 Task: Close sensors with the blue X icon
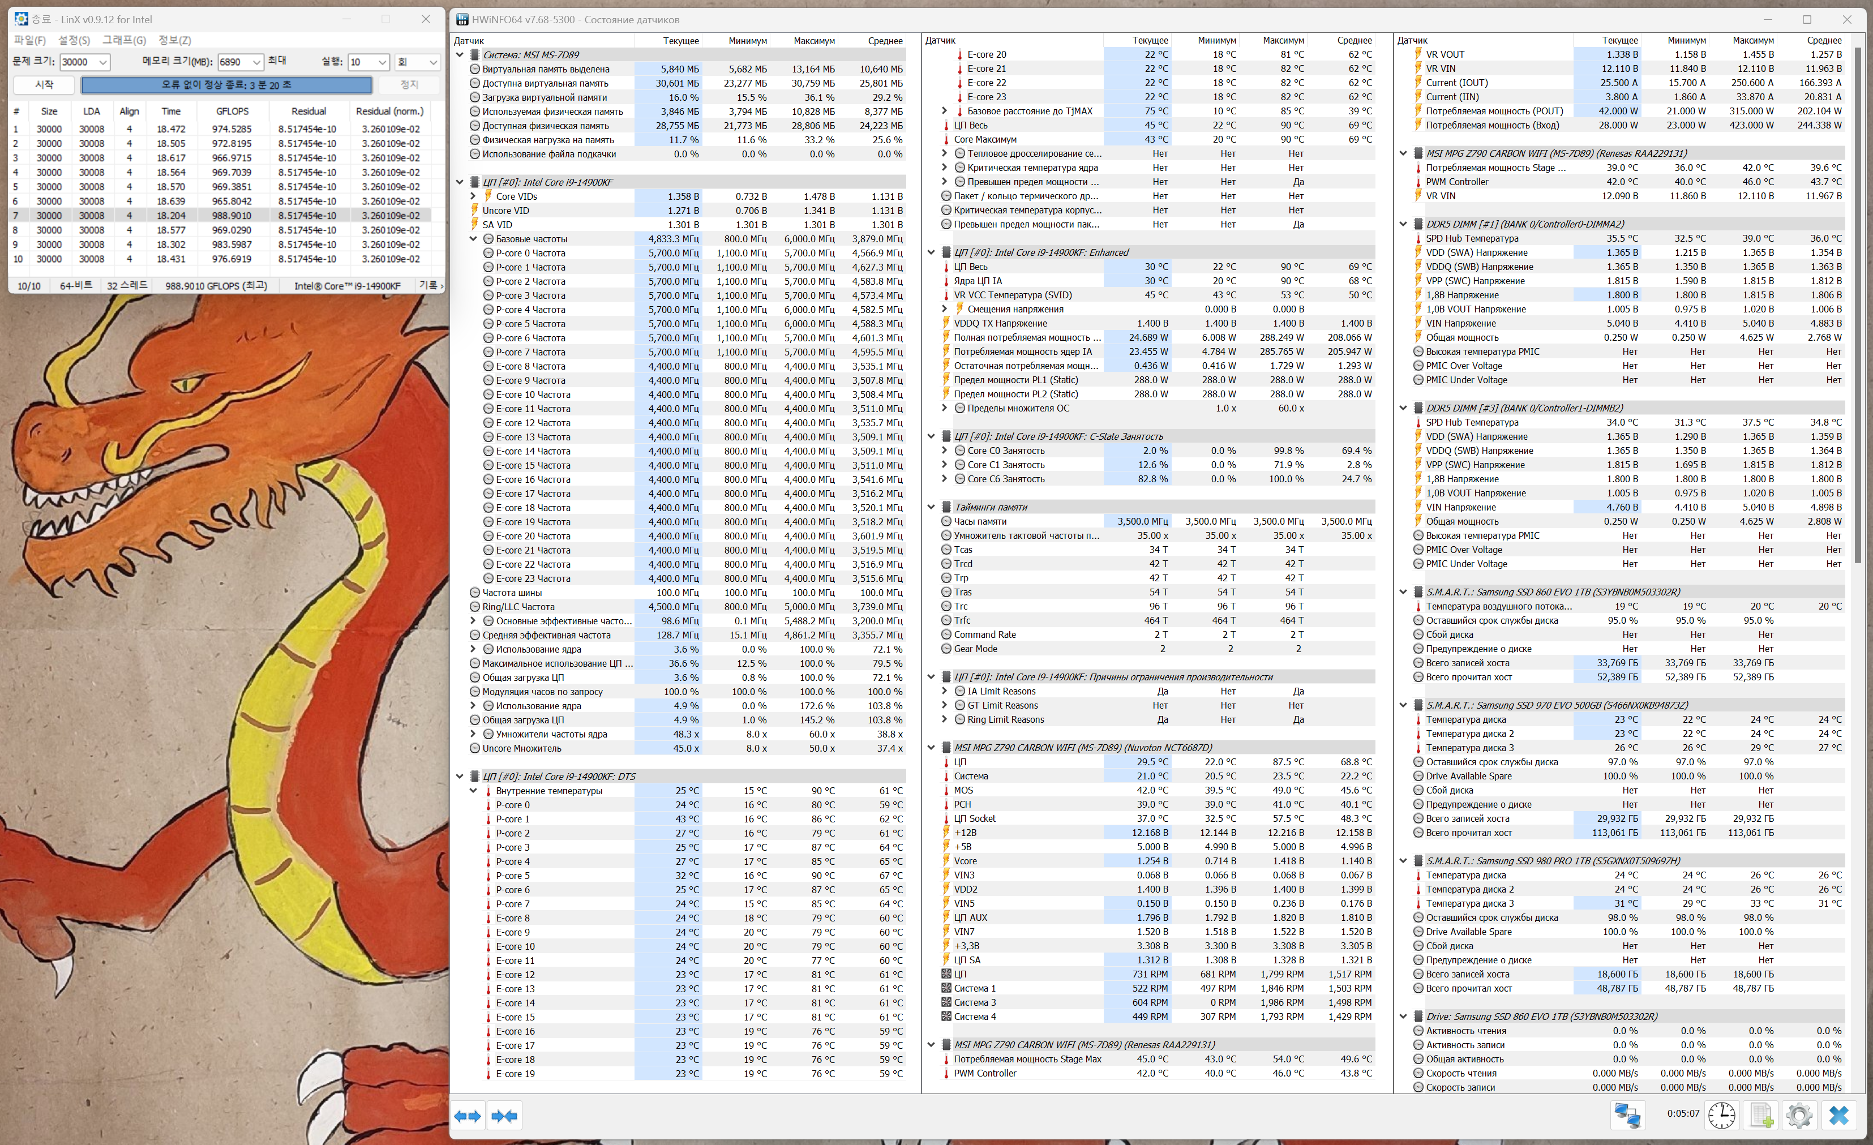click(x=1839, y=1114)
